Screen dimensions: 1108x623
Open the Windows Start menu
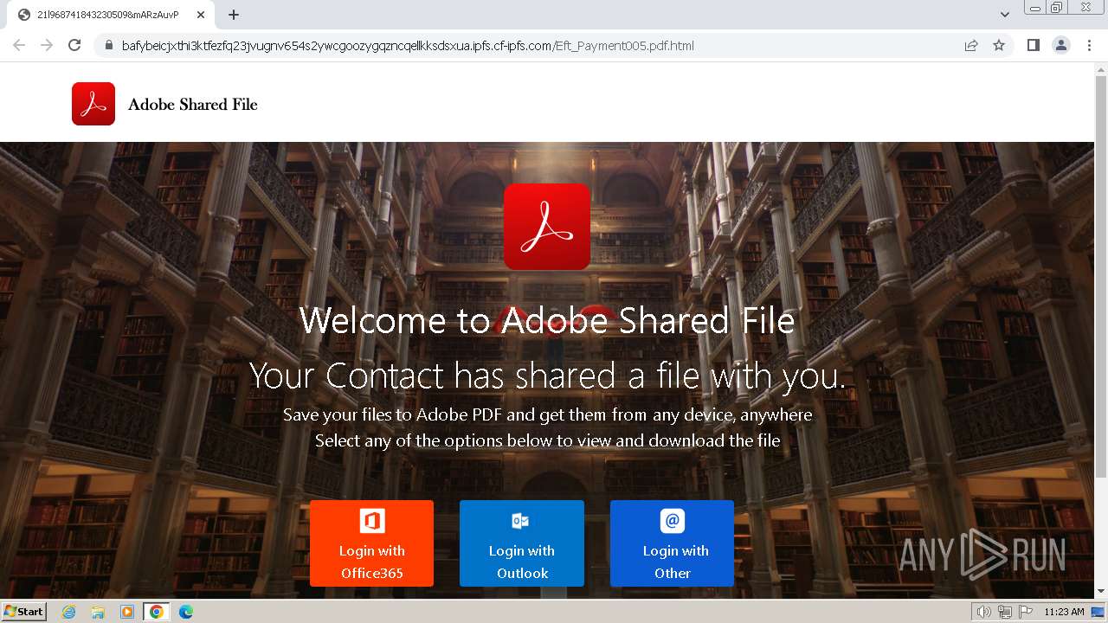pos(23,611)
